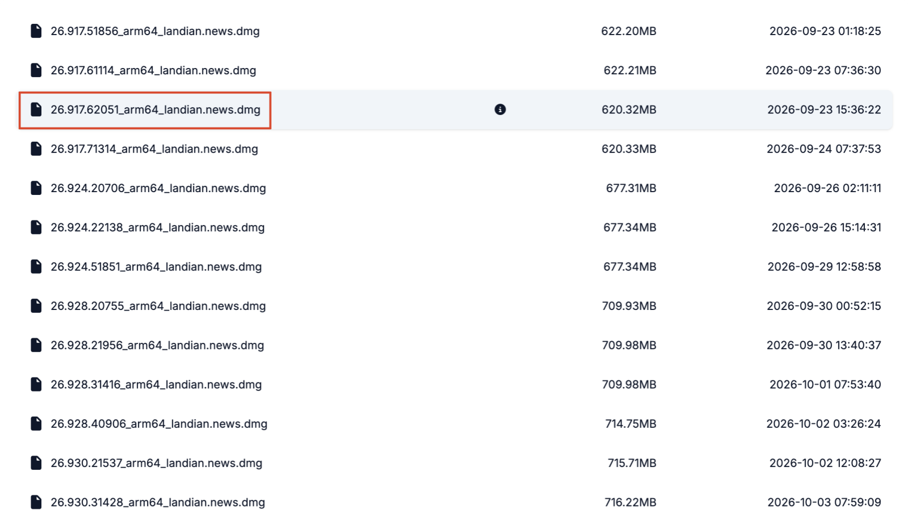The height and width of the screenshot is (510, 908).
Task: Click the info icon on highlighted row
Action: [500, 109]
